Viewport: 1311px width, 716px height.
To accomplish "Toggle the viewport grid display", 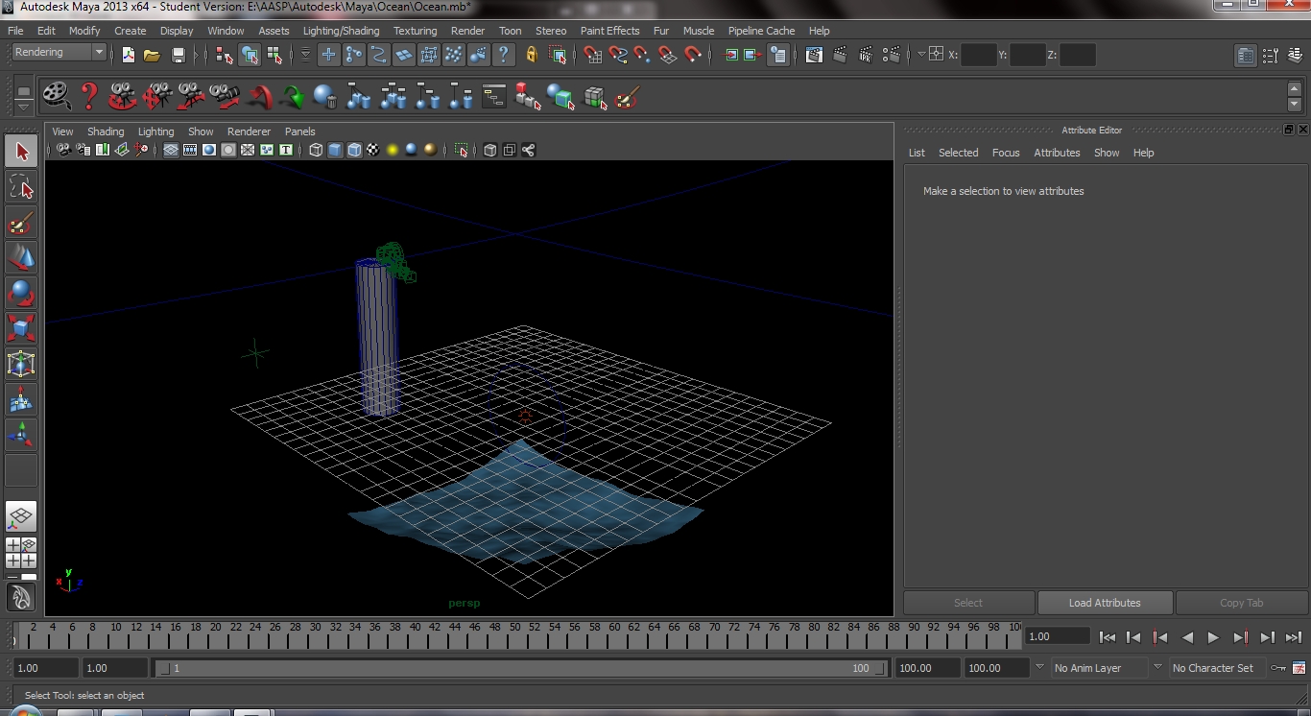I will (171, 150).
